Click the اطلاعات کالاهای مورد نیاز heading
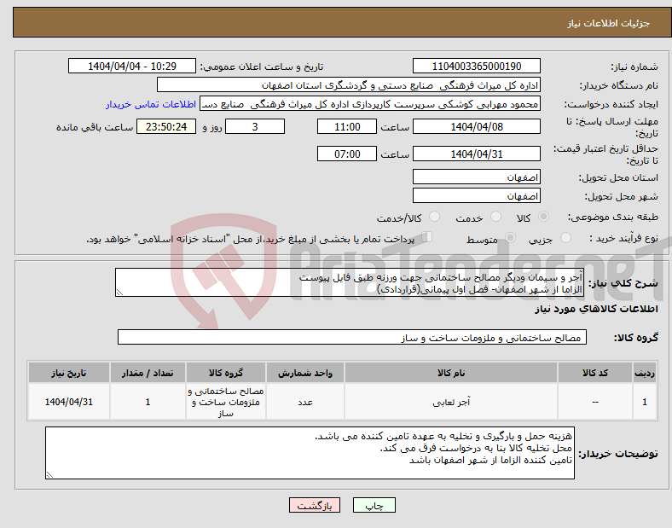672x528 pixels. (596, 309)
